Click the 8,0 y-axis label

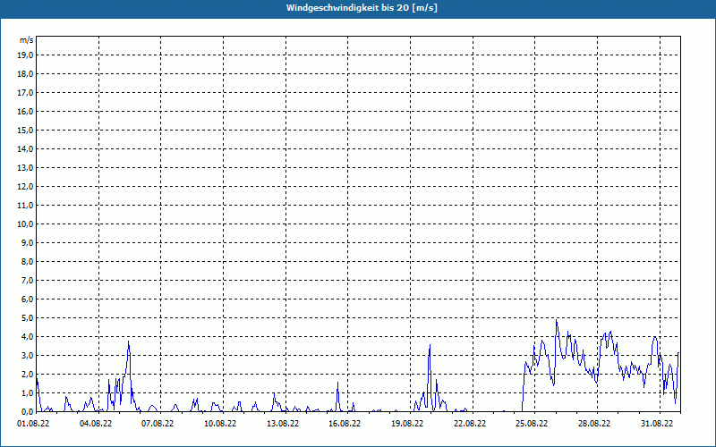[27, 261]
